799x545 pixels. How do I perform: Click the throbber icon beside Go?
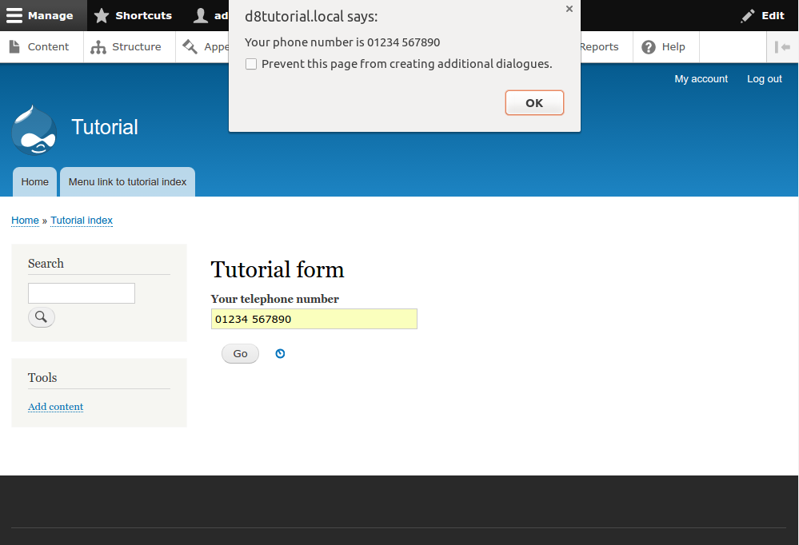(280, 353)
